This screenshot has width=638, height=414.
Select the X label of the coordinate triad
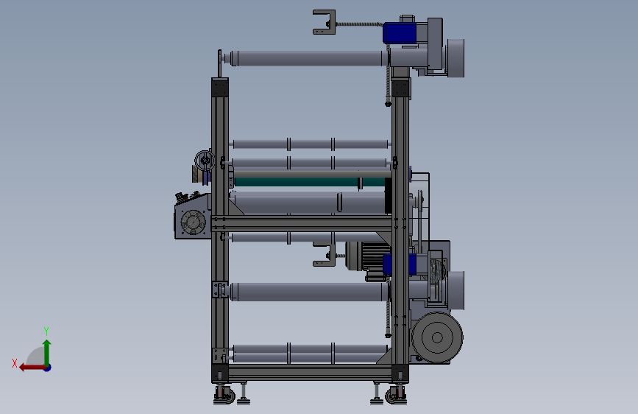coord(15,363)
